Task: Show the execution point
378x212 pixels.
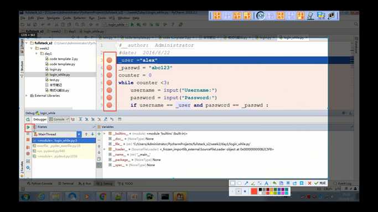Action: (73, 119)
